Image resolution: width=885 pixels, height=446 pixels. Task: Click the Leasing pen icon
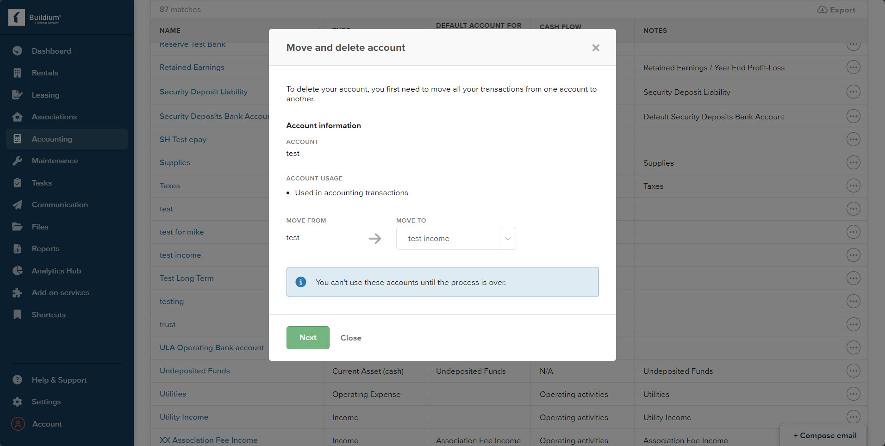tap(18, 95)
